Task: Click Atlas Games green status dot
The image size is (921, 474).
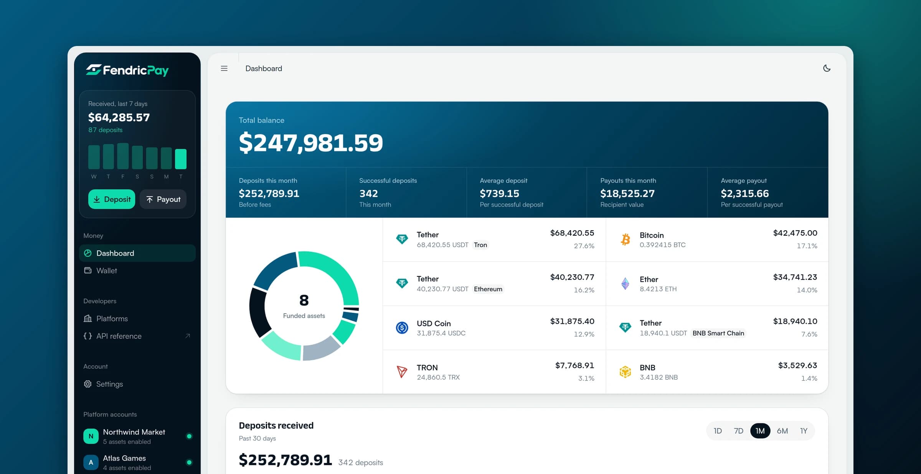Action: 189,462
